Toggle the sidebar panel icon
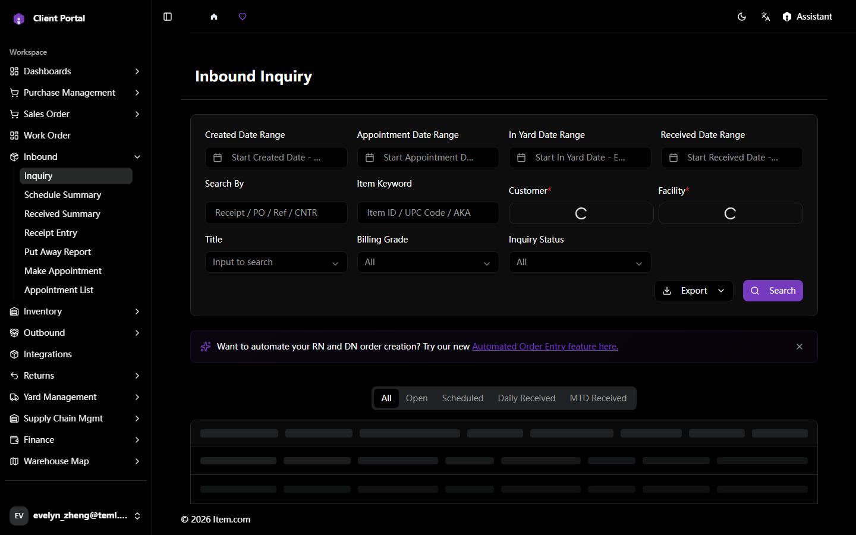Viewport: 856px width, 535px height. click(168, 17)
